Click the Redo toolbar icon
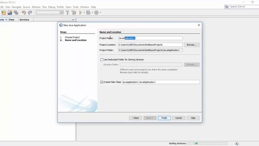Image resolution: width=259 pixels, height=146 pixels. [30, 13]
